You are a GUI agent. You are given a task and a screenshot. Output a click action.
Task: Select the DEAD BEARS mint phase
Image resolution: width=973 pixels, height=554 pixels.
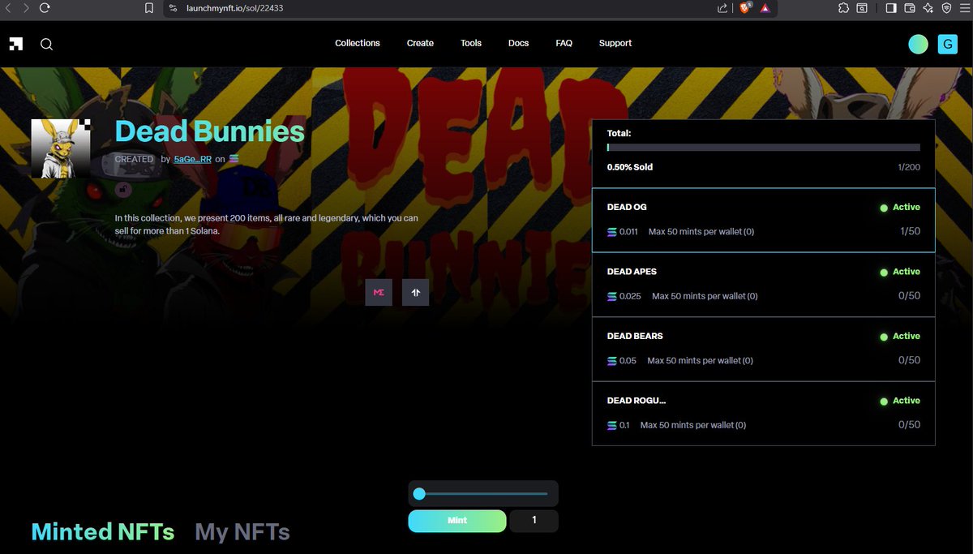764,349
